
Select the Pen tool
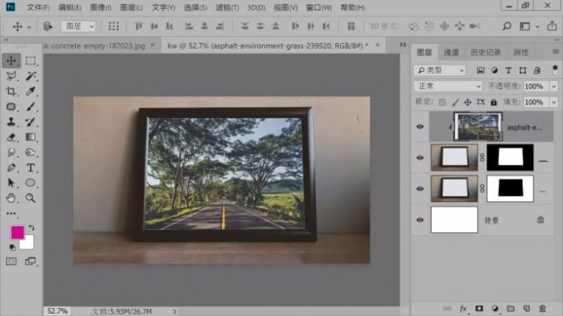tap(11, 168)
